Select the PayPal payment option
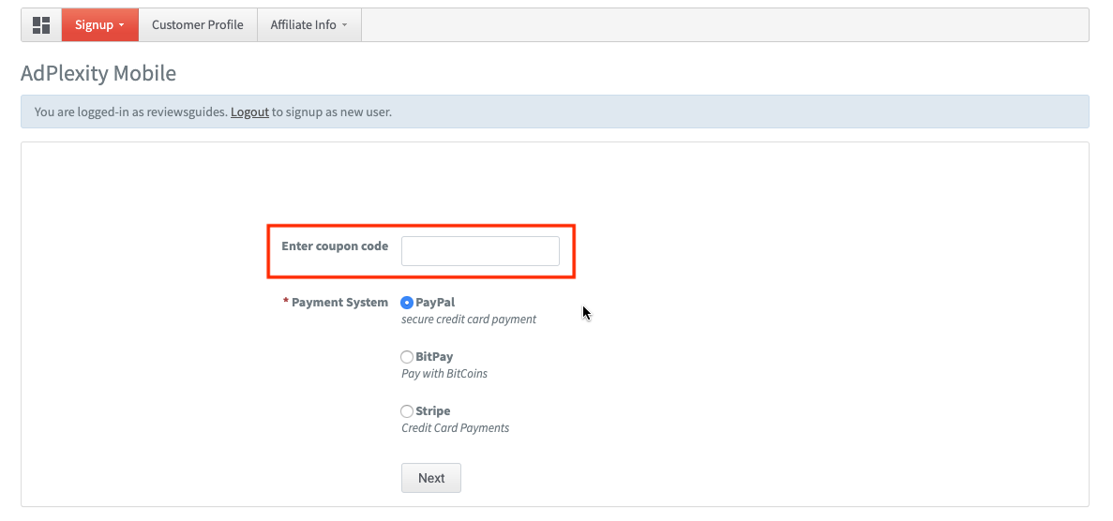This screenshot has height=521, width=1113. click(407, 303)
